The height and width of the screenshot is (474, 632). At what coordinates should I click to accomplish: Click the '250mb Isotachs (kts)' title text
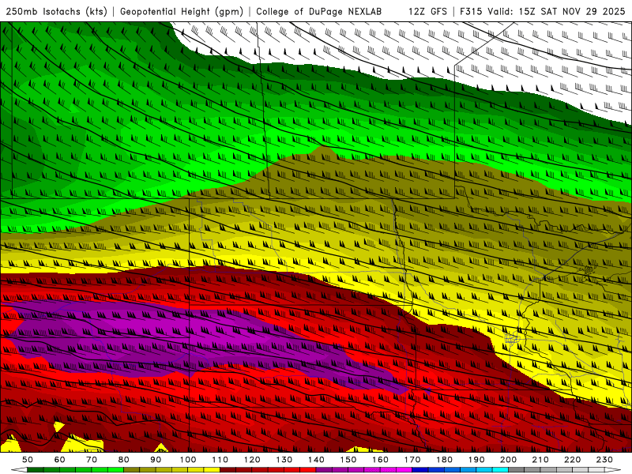56,11
